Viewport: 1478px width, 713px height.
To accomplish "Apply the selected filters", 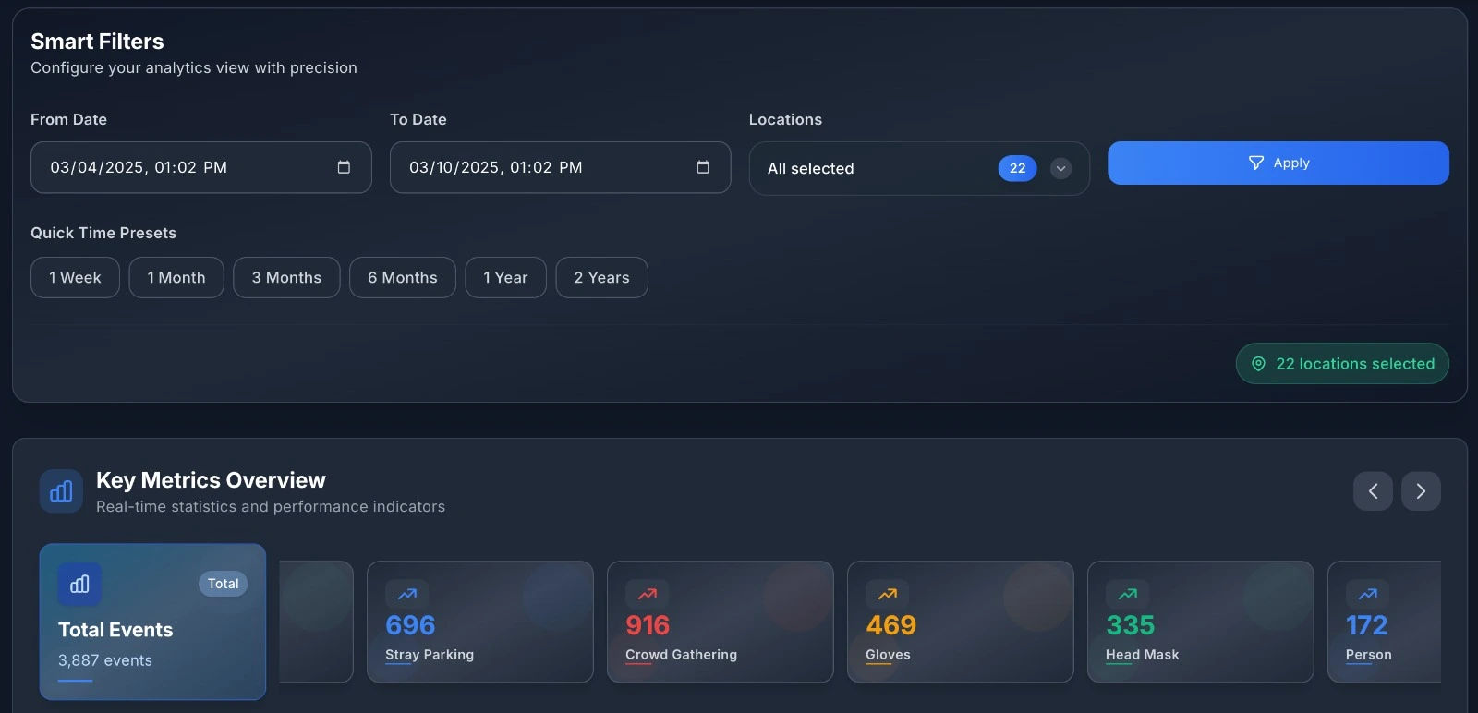I will [1278, 163].
